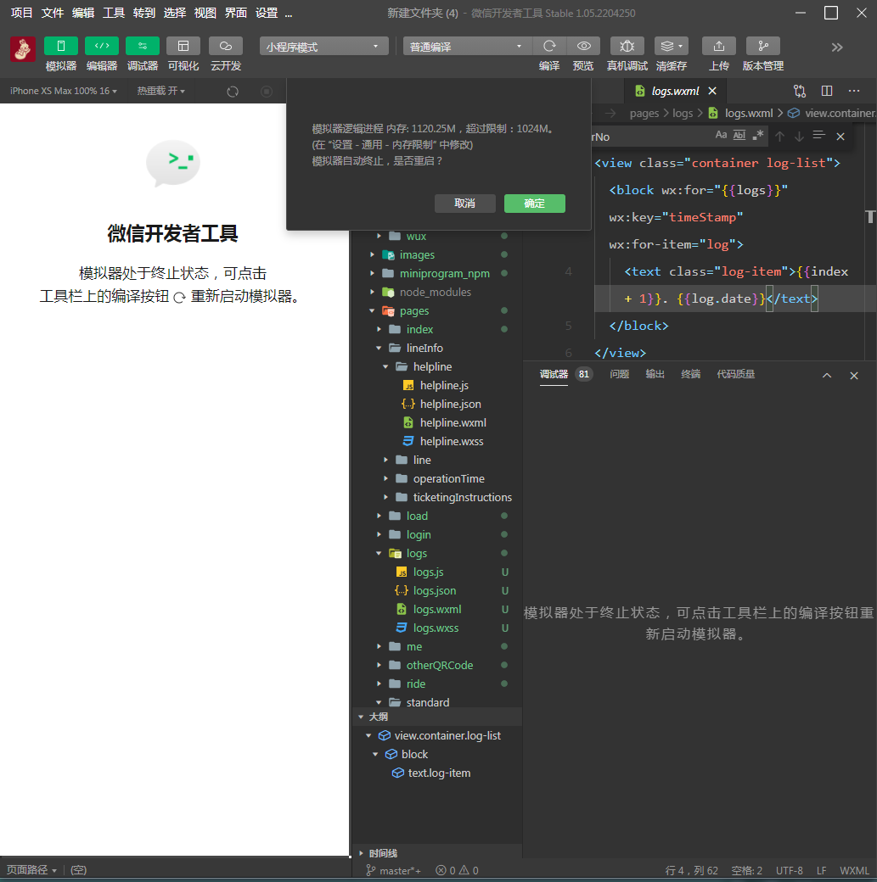
Task: Toggle the visualization (可视化) panel
Action: click(183, 46)
